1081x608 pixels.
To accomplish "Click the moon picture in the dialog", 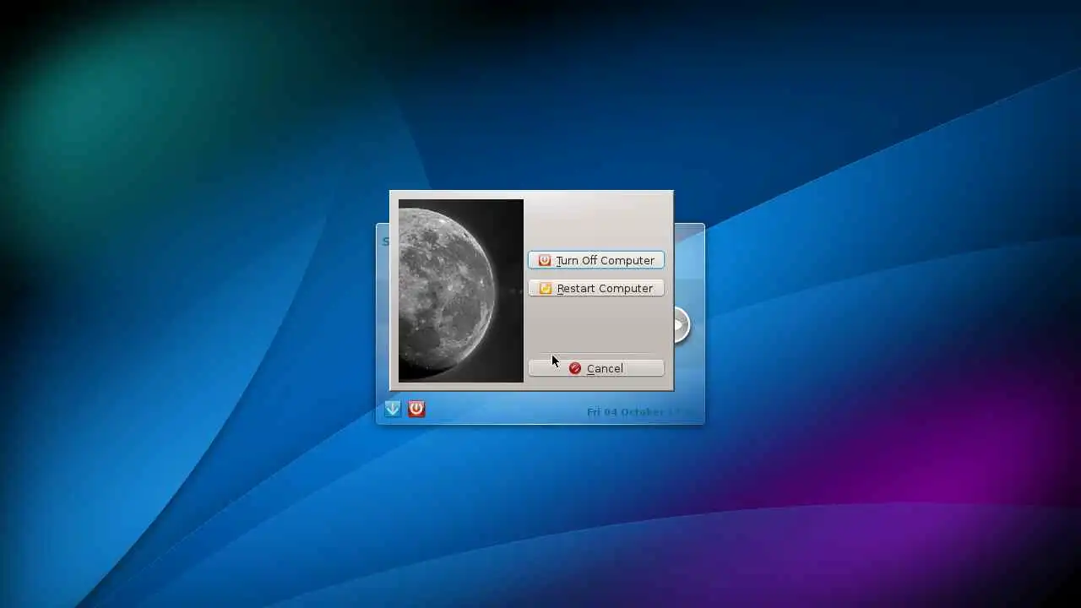I will 461,290.
